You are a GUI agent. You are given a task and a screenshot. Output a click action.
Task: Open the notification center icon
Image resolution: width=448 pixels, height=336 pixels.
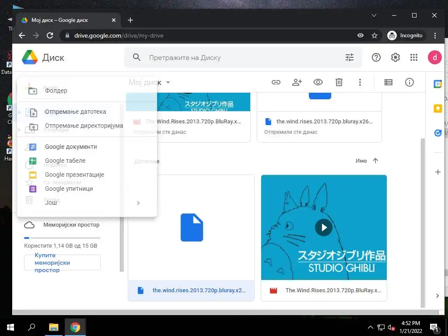pyautogui.click(x=434, y=327)
